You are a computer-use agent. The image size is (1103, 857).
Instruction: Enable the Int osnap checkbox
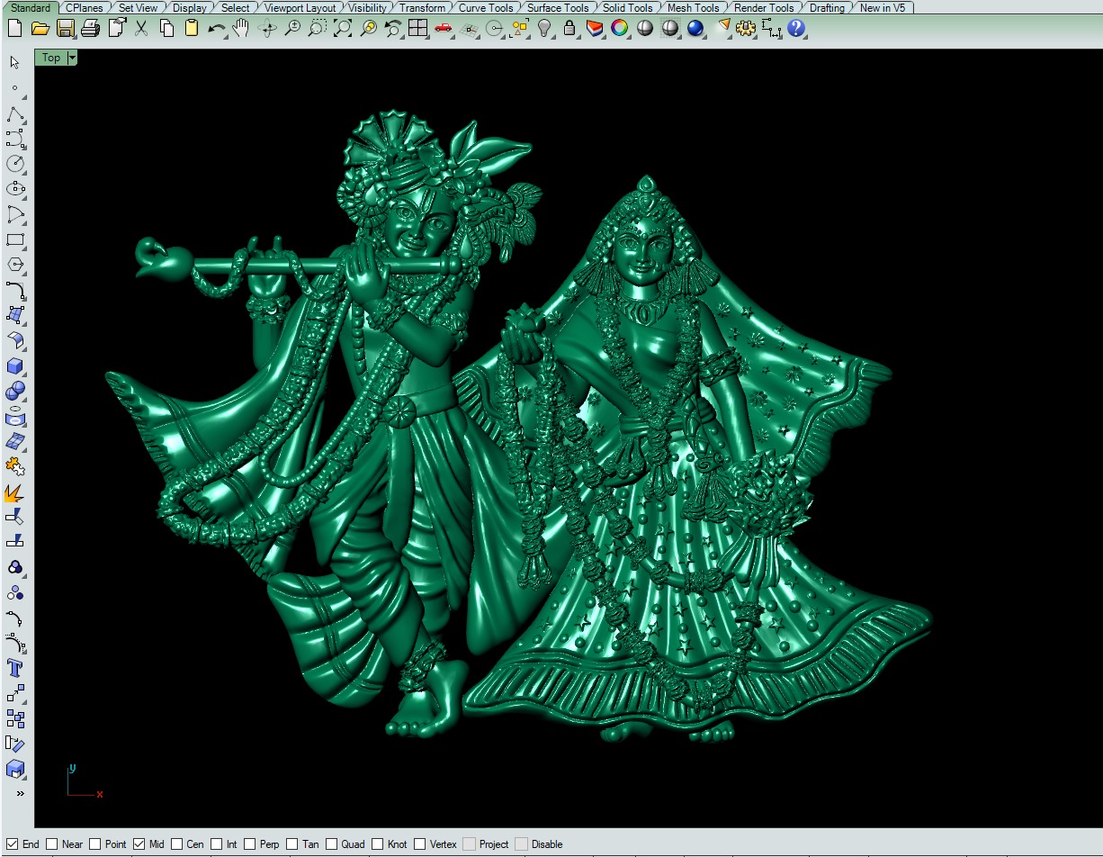[x=217, y=844]
